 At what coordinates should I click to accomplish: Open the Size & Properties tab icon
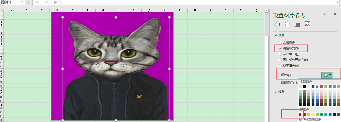(297, 24)
